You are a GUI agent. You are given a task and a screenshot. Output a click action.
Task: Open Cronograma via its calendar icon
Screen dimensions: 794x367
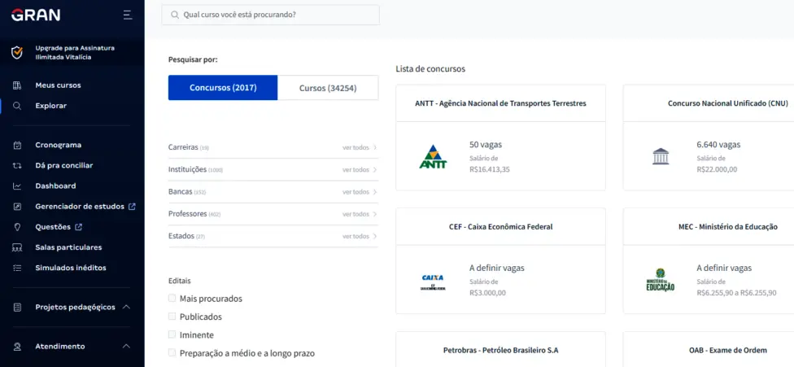(17, 145)
